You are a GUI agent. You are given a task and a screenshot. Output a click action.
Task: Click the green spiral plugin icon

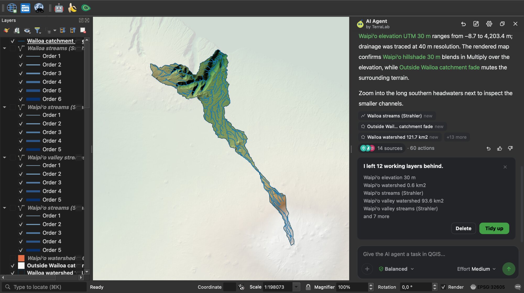click(86, 8)
